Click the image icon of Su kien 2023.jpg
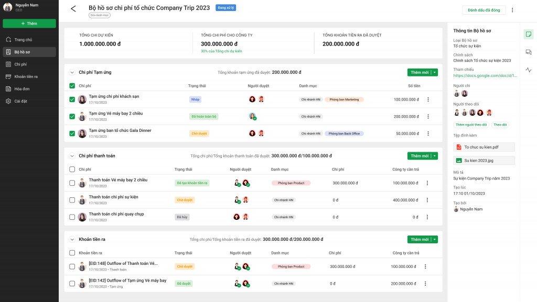The width and height of the screenshot is (537, 302). click(x=459, y=161)
